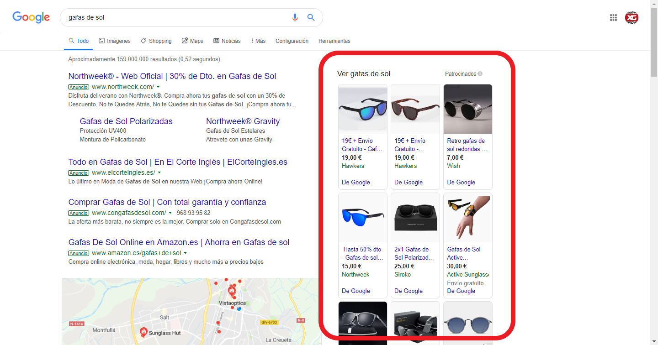Viewport: 658px width, 345px height.
Task: Expand the arrow next to www.congafasdesol.com/
Action: pyautogui.click(x=170, y=213)
